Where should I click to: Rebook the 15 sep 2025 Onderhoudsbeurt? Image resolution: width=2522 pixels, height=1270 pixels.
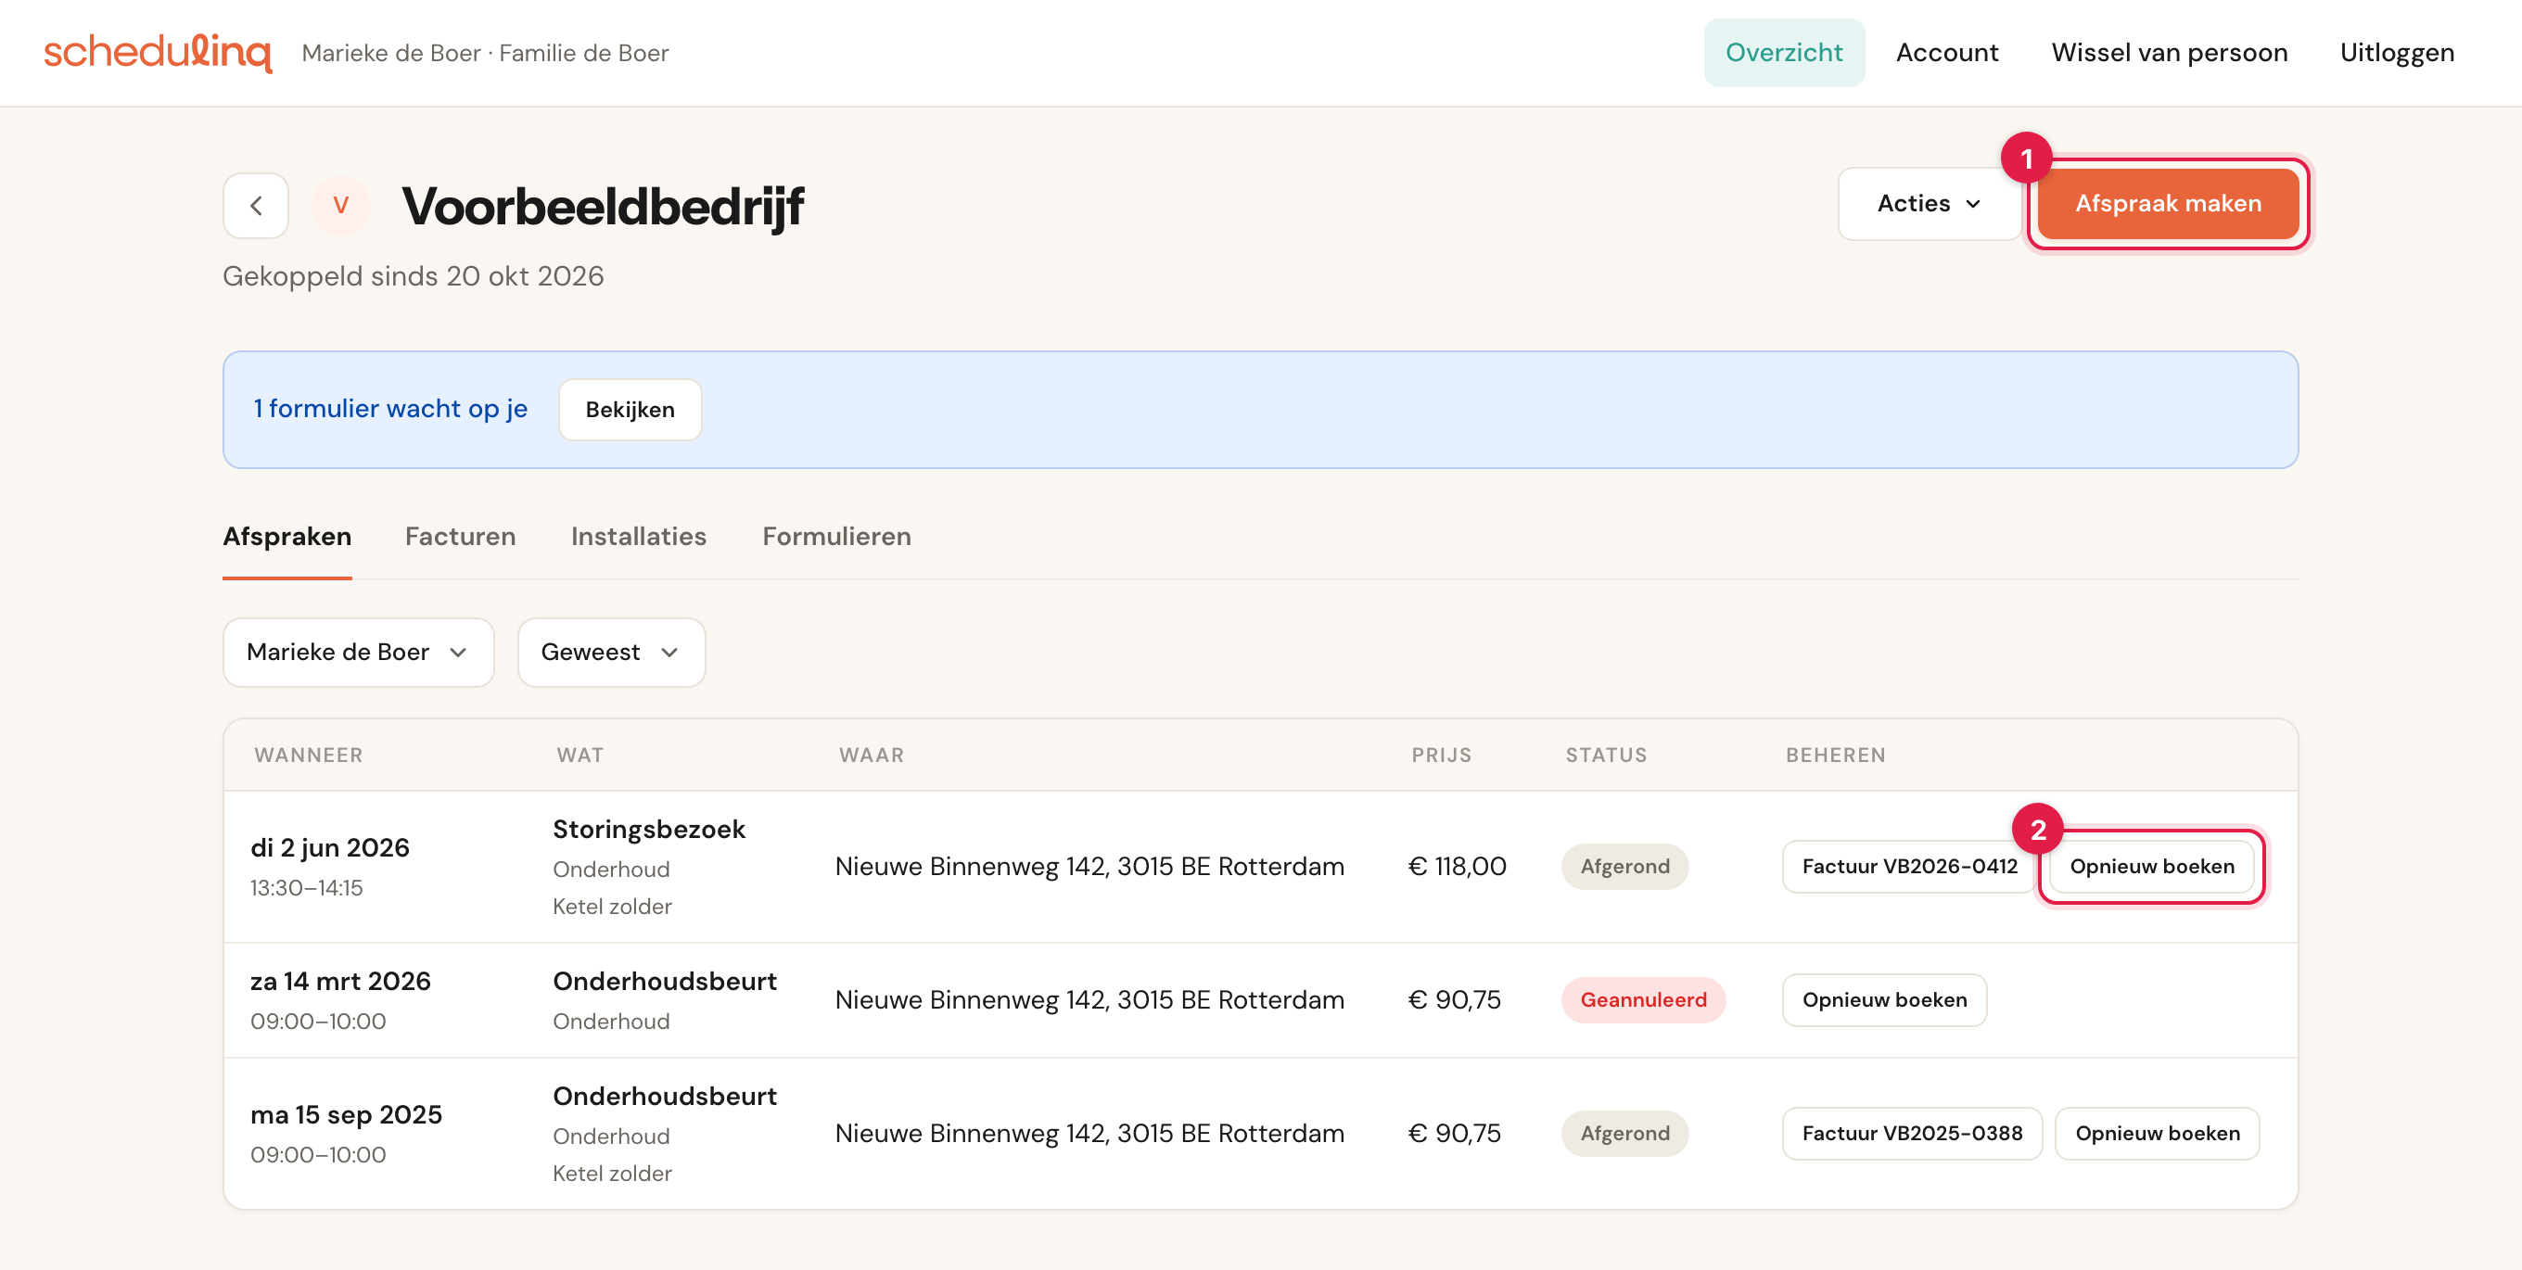pos(2157,1133)
